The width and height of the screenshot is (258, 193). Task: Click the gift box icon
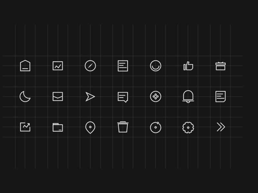click(221, 66)
